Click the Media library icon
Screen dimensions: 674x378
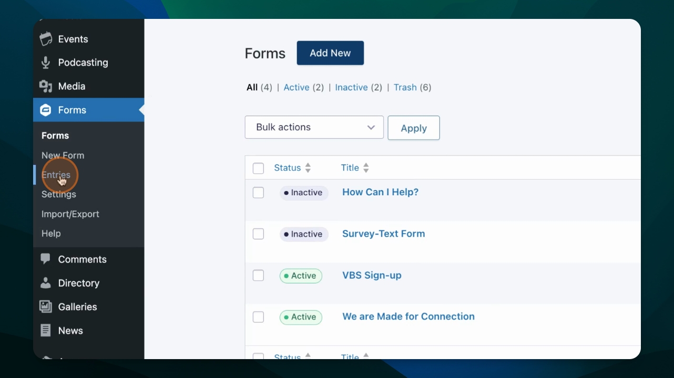tap(46, 86)
